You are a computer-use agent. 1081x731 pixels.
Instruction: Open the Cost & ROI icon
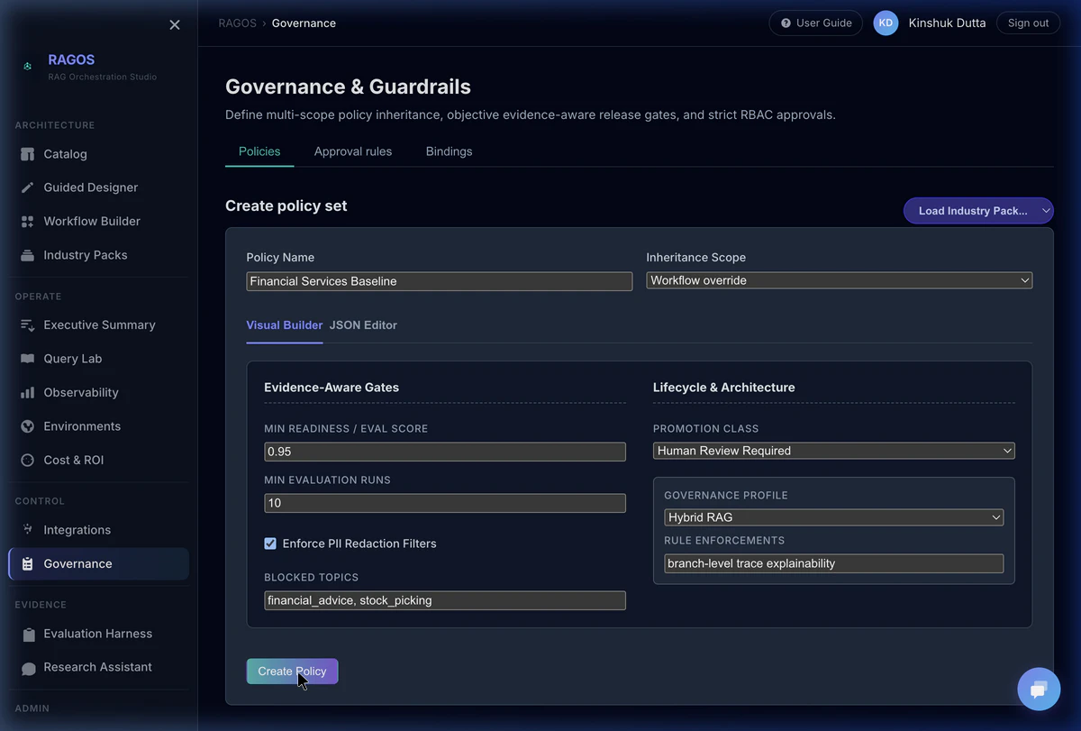click(x=28, y=460)
